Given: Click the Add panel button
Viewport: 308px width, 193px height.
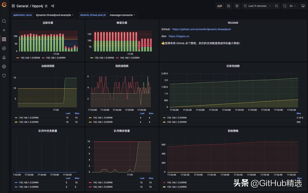Looking at the screenshot, I should click(219, 6).
